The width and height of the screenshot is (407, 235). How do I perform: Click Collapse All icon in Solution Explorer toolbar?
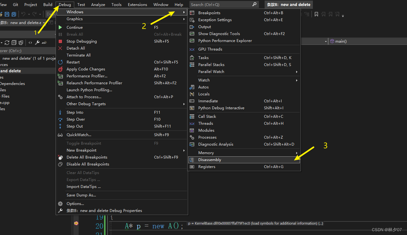coord(14,43)
